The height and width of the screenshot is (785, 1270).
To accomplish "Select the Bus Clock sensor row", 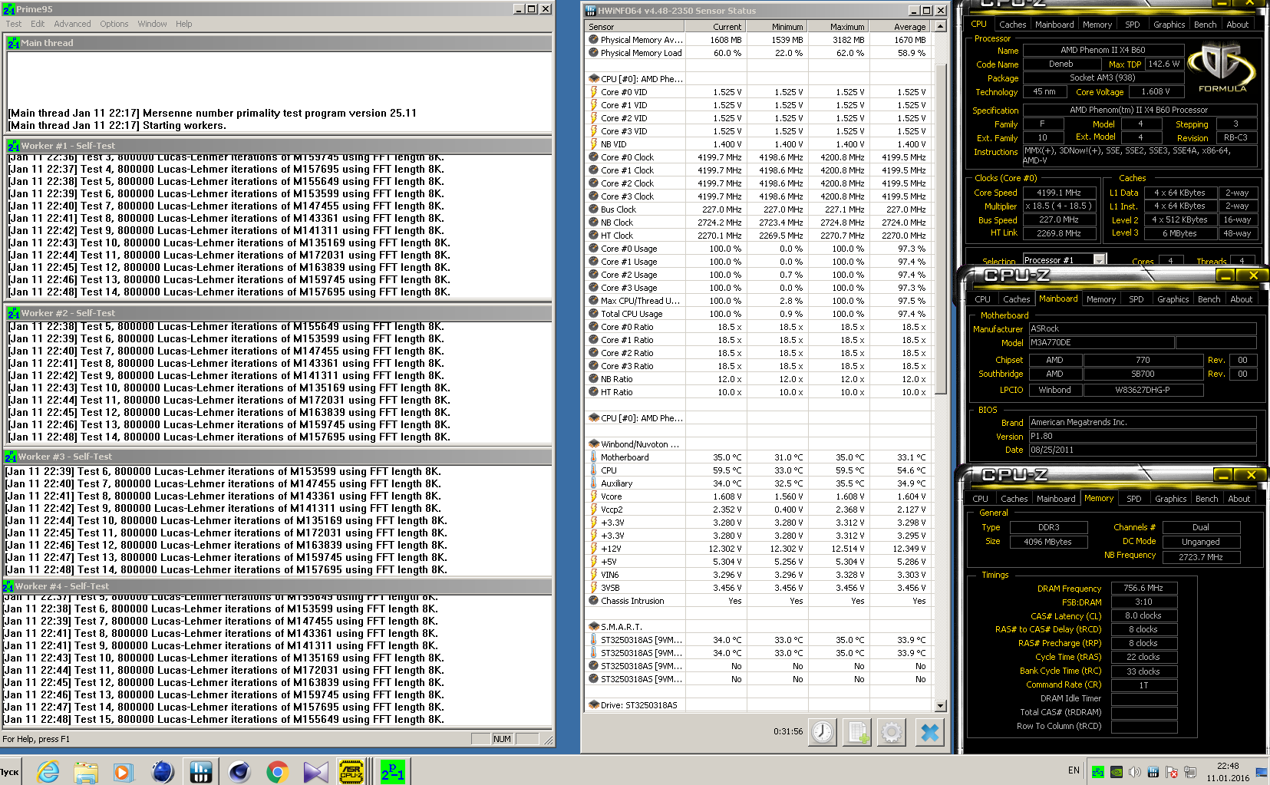I will click(x=758, y=209).
